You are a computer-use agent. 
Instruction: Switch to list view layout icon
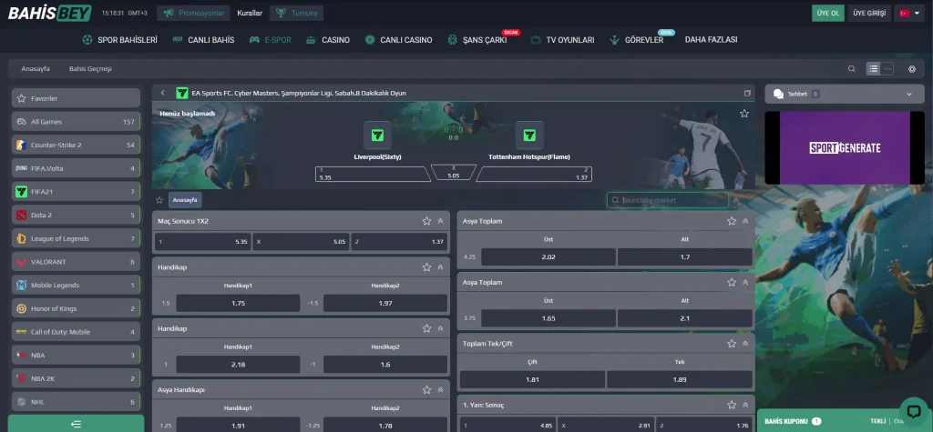(x=873, y=69)
